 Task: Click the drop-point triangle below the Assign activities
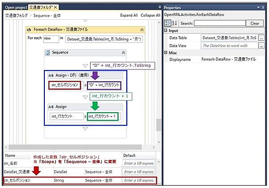pos(85,128)
